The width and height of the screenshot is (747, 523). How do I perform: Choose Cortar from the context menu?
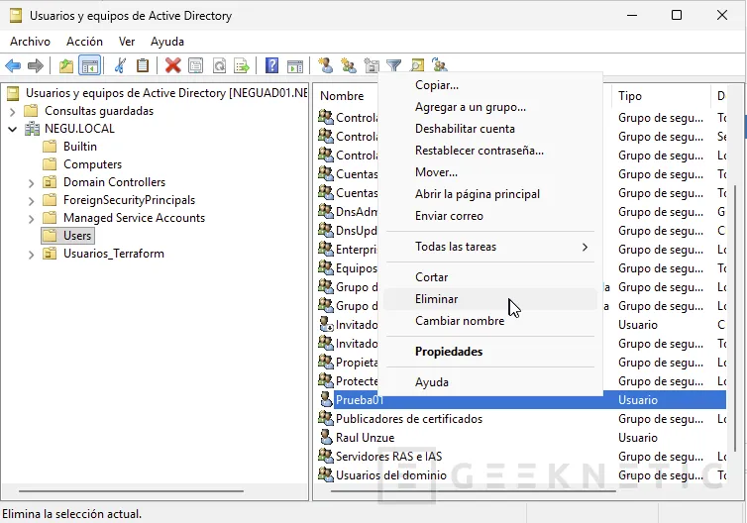[x=490, y=277]
